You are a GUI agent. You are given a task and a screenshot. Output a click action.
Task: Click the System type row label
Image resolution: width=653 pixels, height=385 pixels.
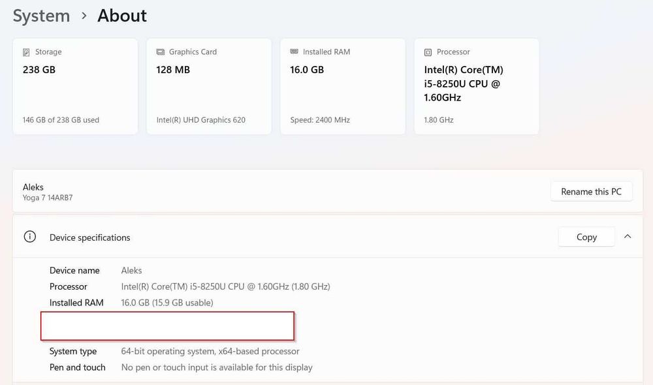[73, 351]
